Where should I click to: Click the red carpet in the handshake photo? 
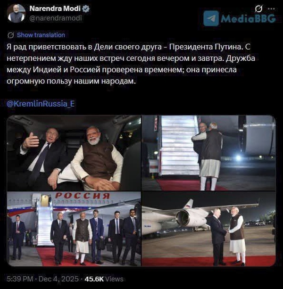click(208, 261)
